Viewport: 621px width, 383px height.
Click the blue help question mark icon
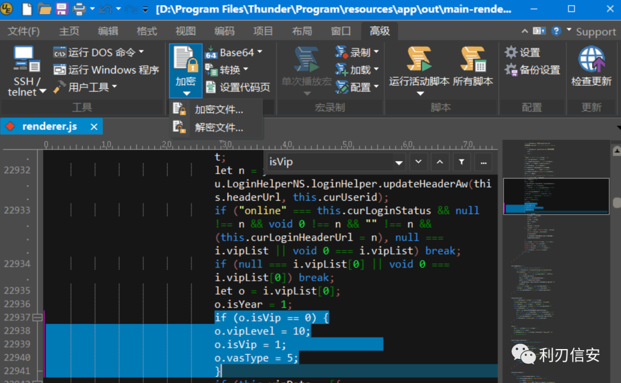click(x=556, y=31)
